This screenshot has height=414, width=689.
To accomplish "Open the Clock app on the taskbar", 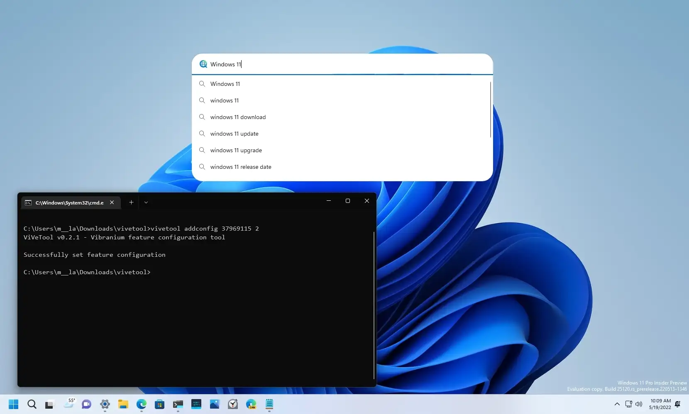I will [233, 404].
